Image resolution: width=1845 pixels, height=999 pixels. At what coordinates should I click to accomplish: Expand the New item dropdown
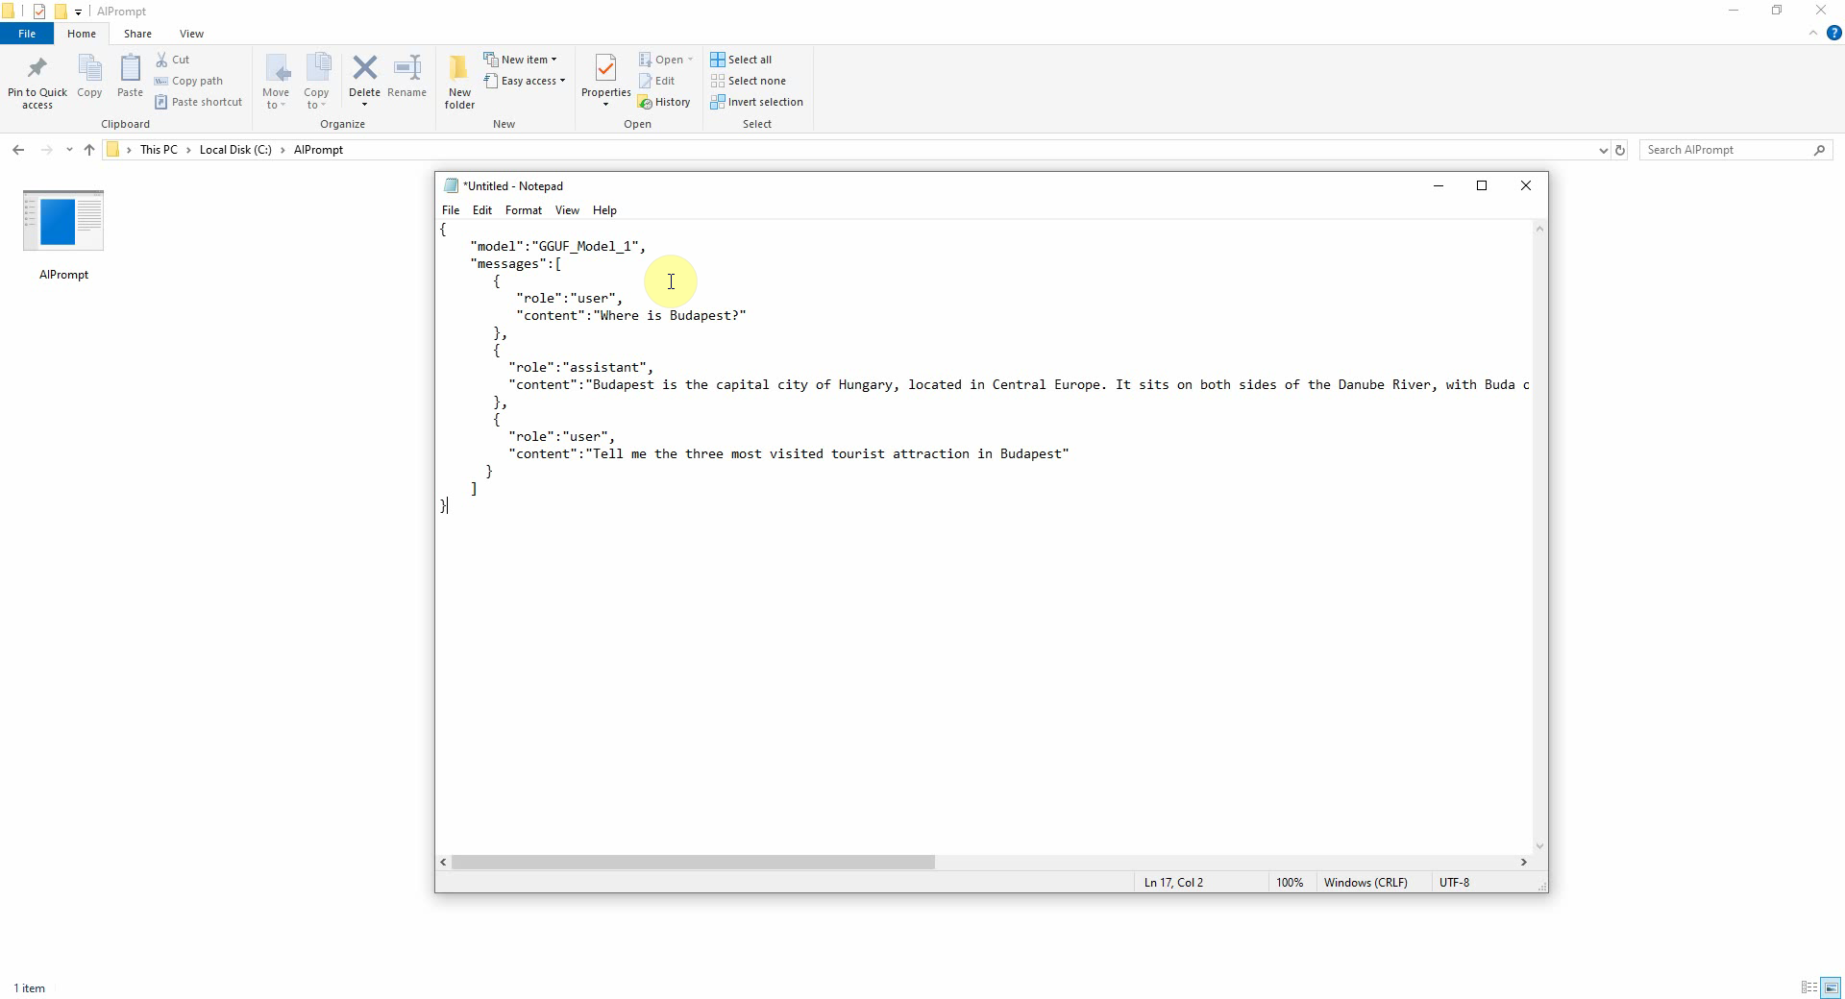[x=553, y=60]
